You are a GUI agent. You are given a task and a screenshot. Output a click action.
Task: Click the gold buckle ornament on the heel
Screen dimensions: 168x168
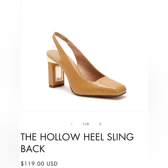pyautogui.click(x=59, y=74)
